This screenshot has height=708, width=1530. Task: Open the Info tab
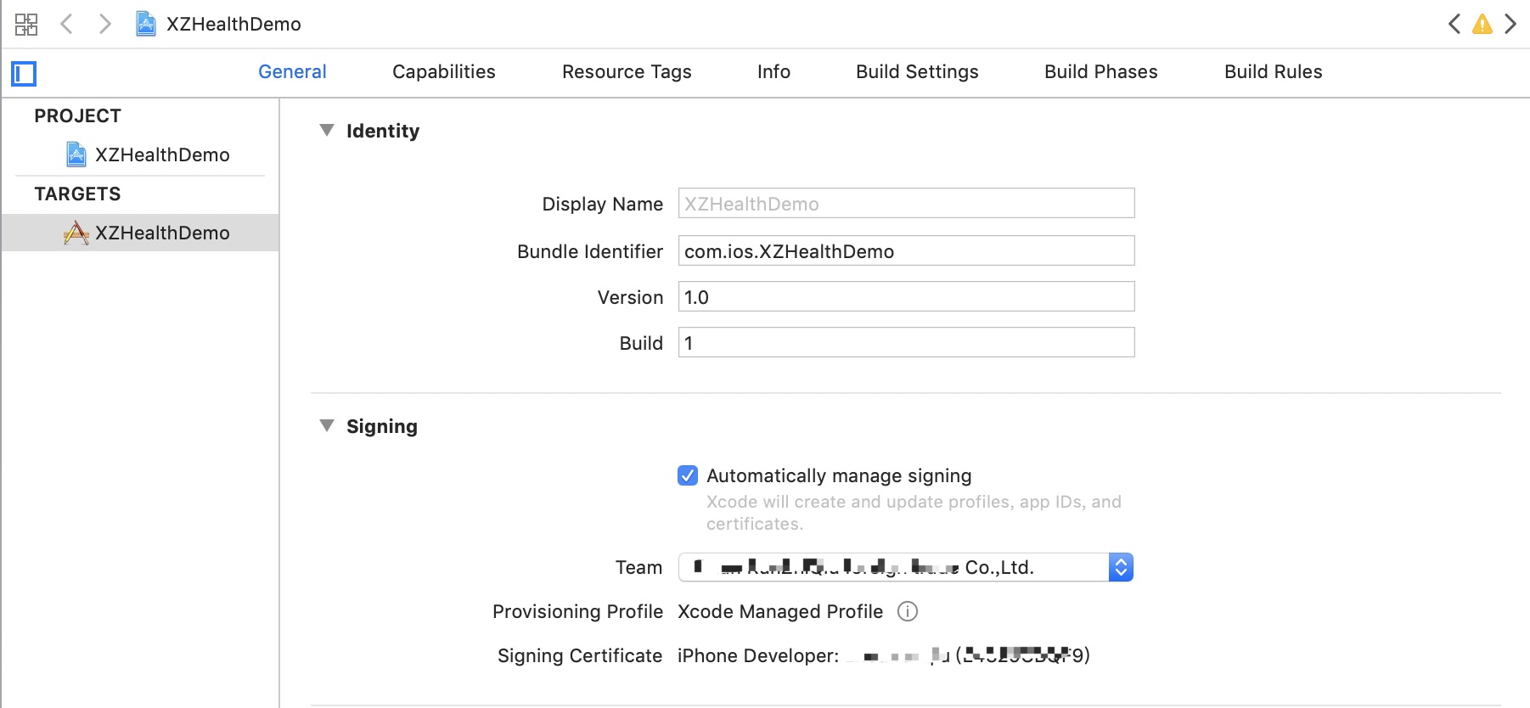773,72
